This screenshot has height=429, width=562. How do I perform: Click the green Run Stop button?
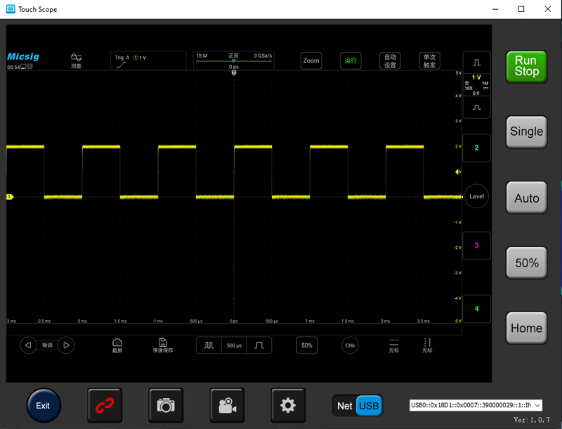(x=526, y=67)
